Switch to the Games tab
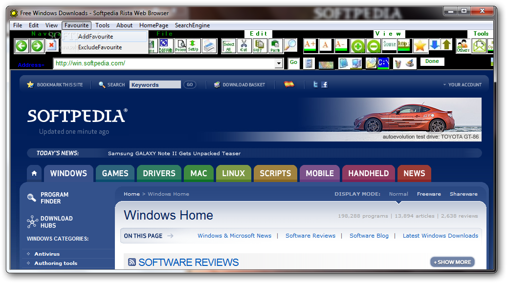 click(x=115, y=173)
